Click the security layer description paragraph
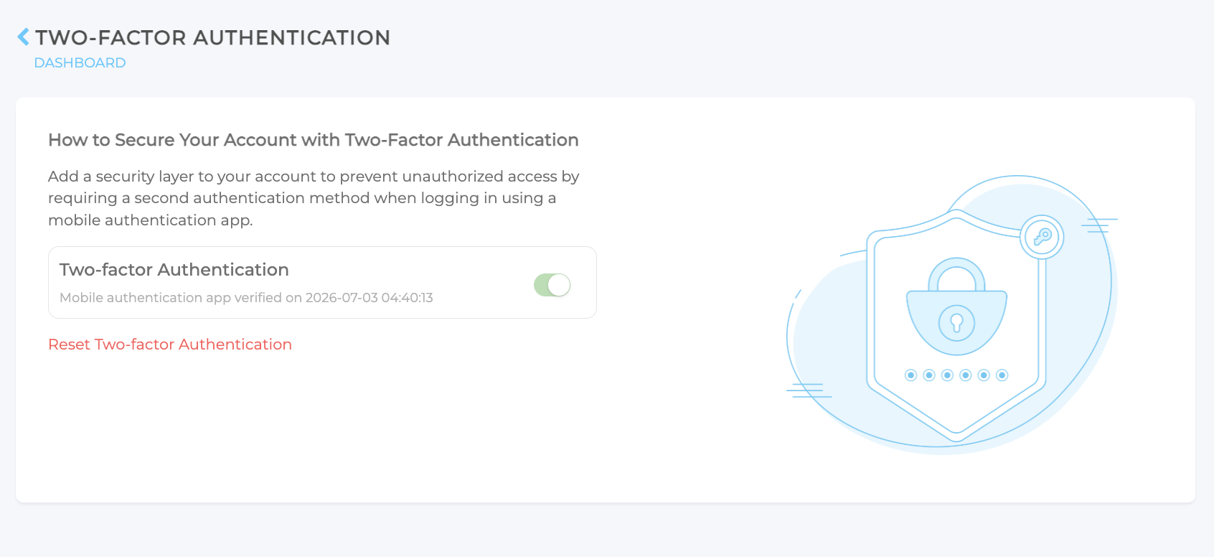1214x557 pixels. [x=314, y=198]
